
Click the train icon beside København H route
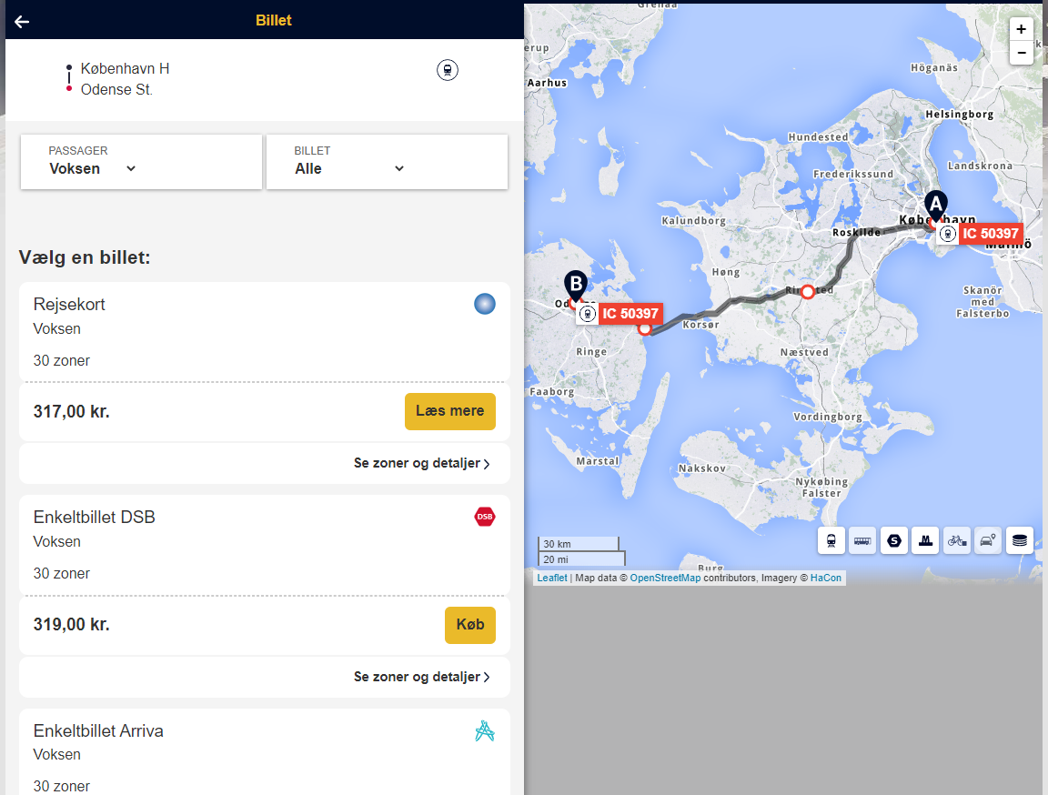pyautogui.click(x=448, y=70)
